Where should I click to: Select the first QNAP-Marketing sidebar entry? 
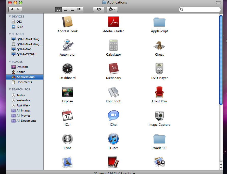[x=25, y=39]
